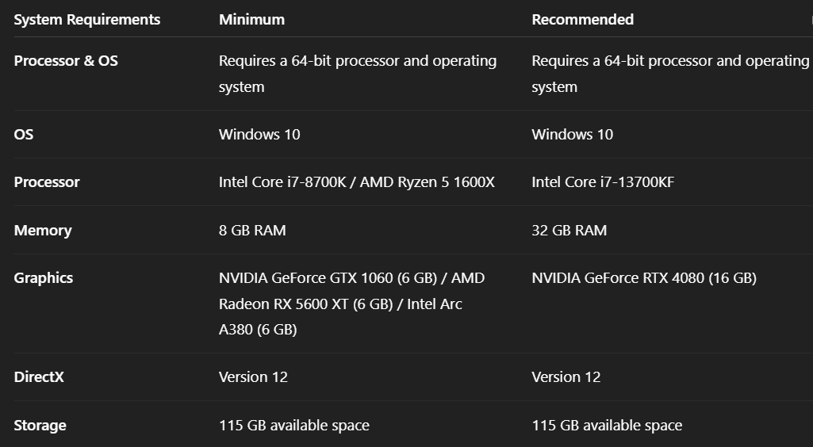Click the NVIDIA GeForce RTX 4080 cell
This screenshot has width=813, height=447.
(x=643, y=278)
